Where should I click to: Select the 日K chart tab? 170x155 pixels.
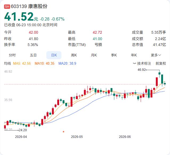(x=54, y=55)
